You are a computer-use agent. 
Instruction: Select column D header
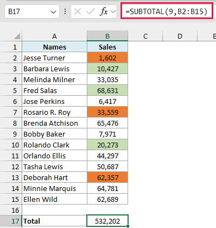(x=180, y=36)
